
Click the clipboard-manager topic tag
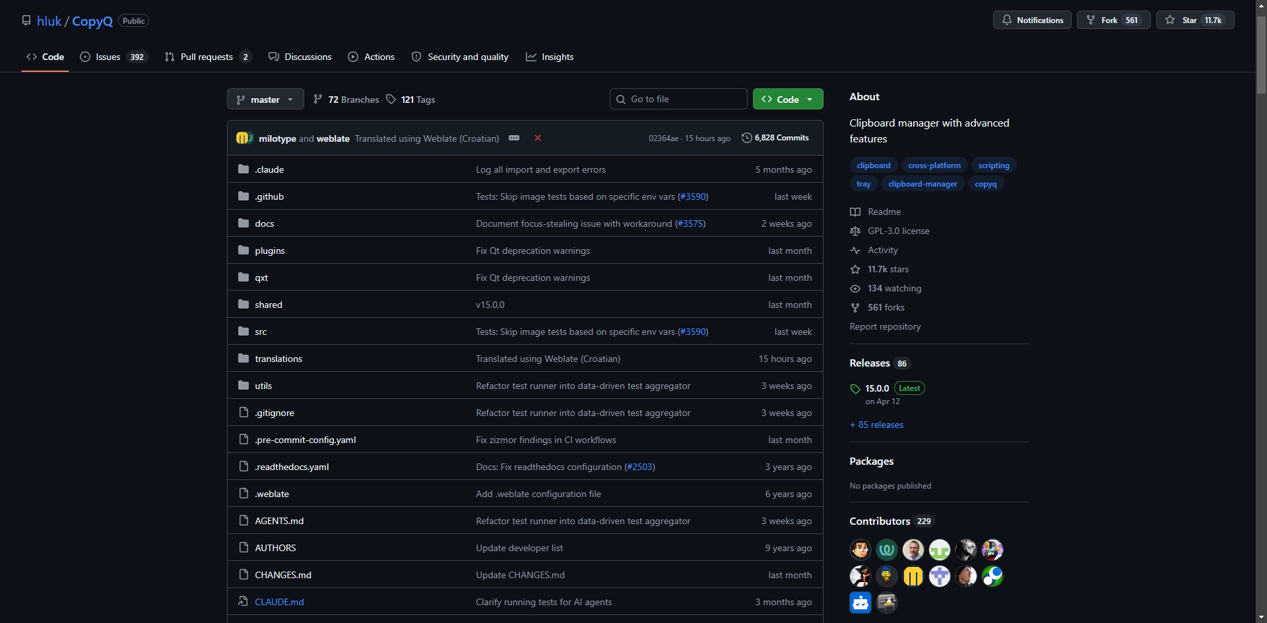[x=923, y=184]
